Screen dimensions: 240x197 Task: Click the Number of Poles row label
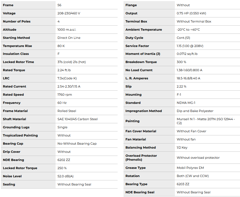[17, 21]
